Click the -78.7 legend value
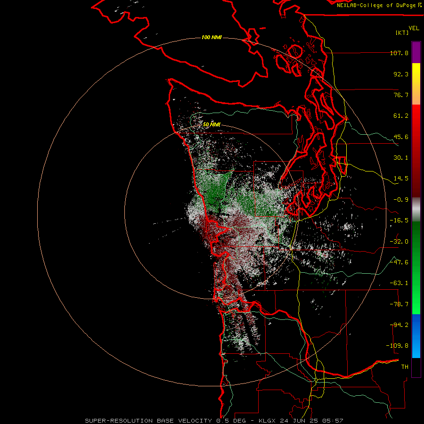The image size is (424, 424). [x=399, y=304]
